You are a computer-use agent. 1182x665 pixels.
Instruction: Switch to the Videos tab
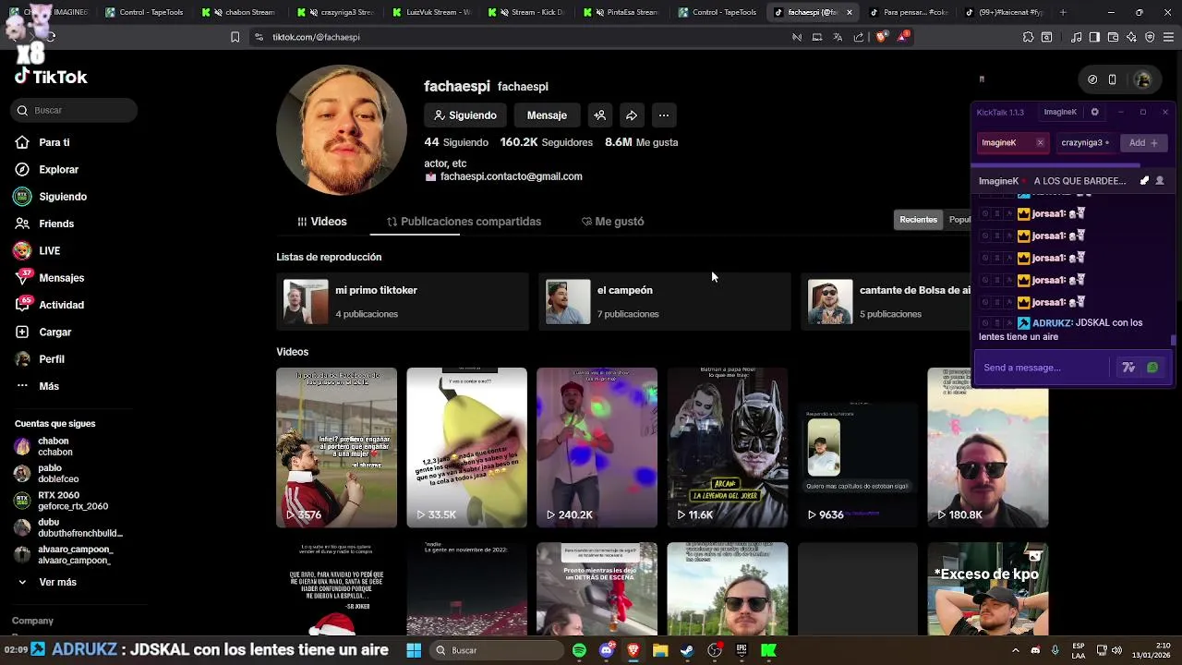[322, 222]
